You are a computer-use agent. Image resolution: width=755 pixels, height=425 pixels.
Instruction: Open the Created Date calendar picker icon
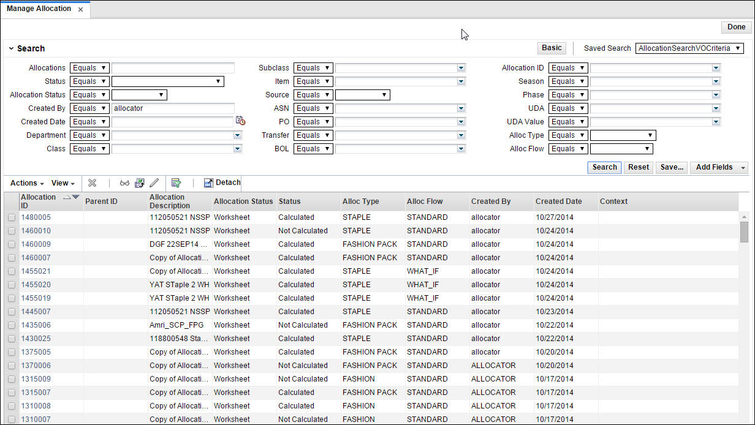click(240, 121)
